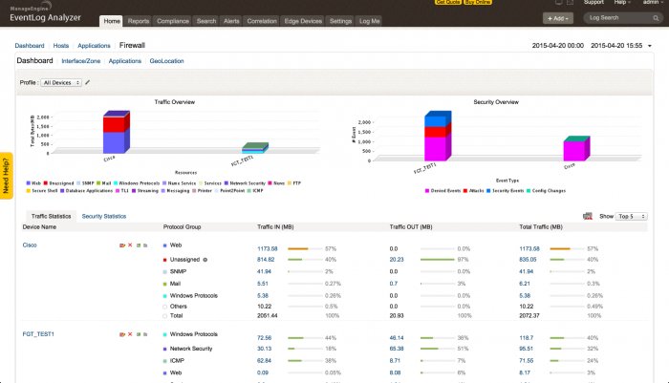Viewport: 669px width, 383px height.
Task: Click the Cisco bar in Traffic Overview
Action: coord(116,134)
